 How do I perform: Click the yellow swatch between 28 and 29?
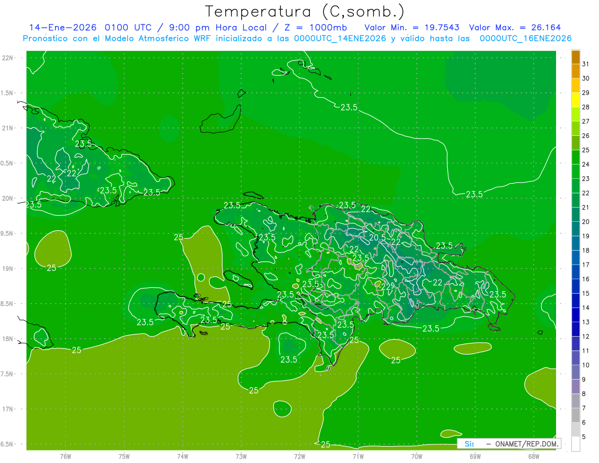click(x=576, y=99)
